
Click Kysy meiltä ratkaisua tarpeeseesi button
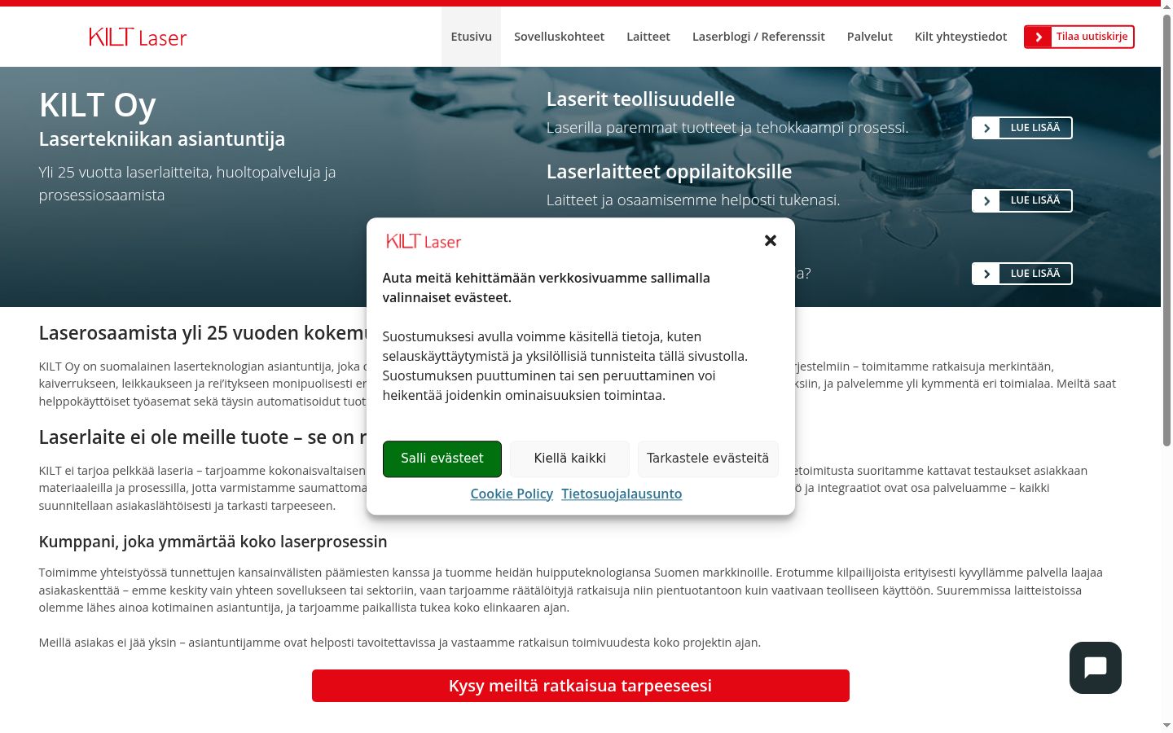pyautogui.click(x=581, y=686)
